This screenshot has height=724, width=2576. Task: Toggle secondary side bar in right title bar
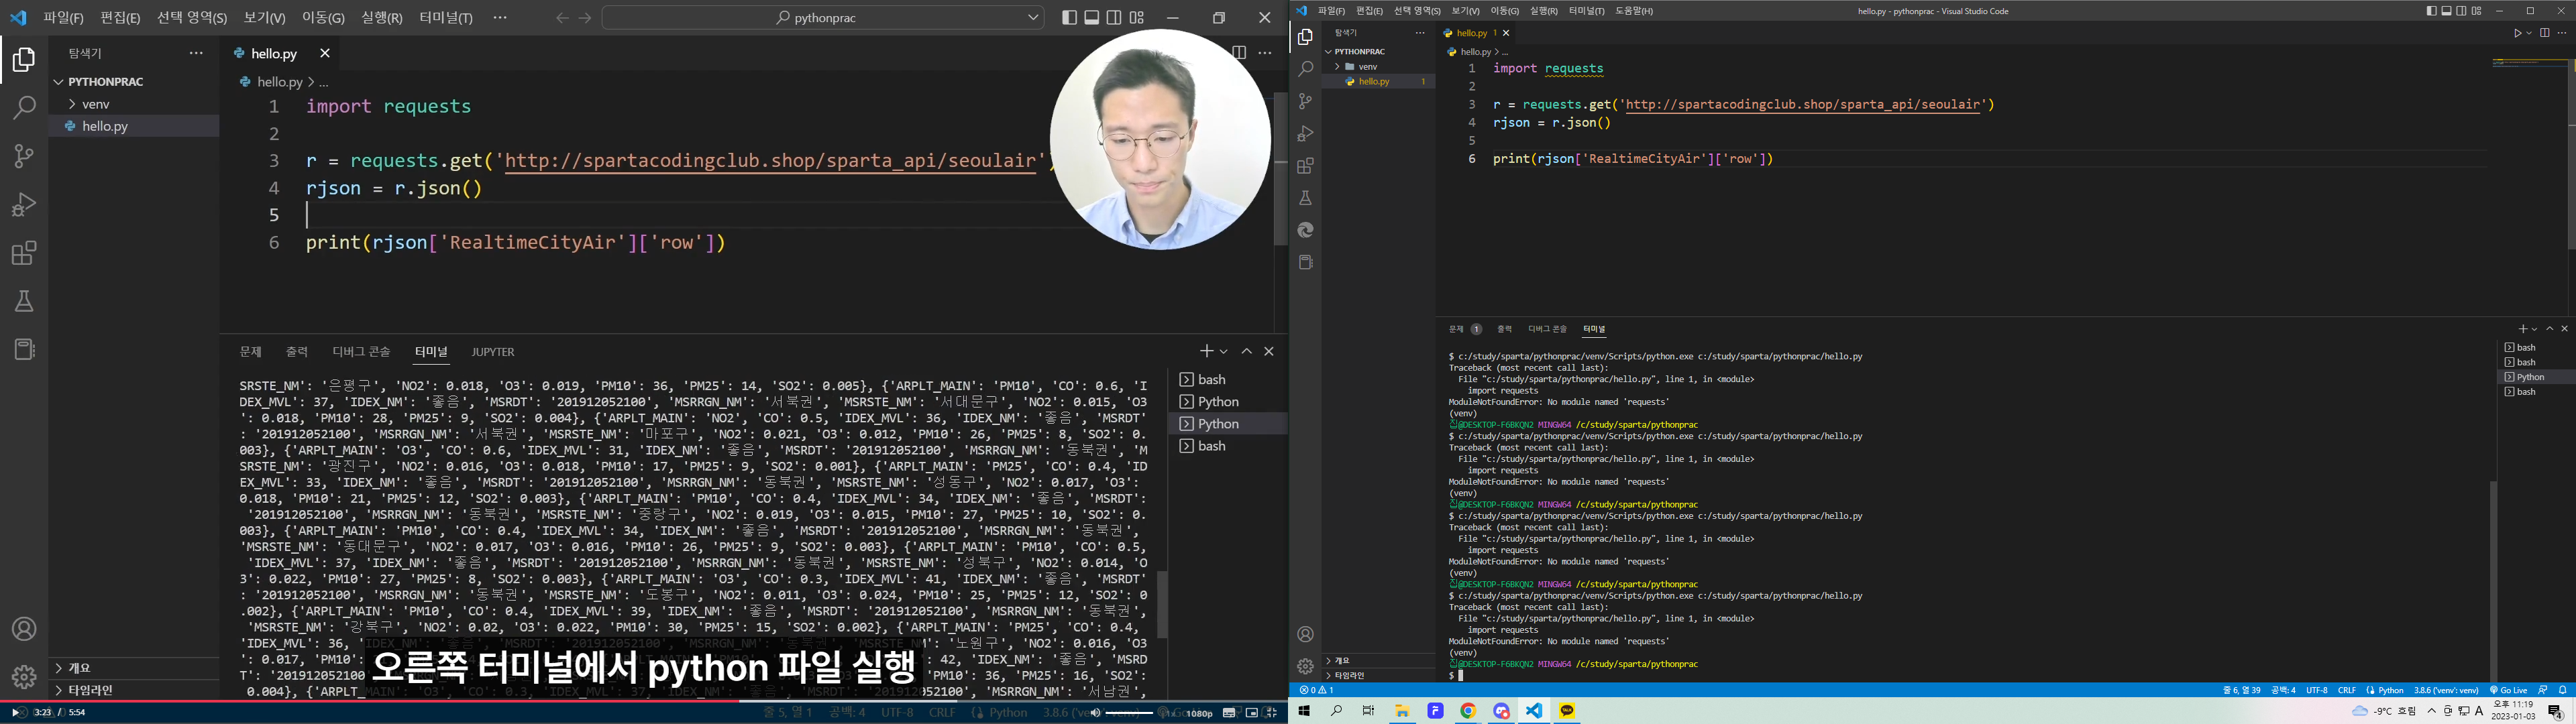pyautogui.click(x=2461, y=11)
